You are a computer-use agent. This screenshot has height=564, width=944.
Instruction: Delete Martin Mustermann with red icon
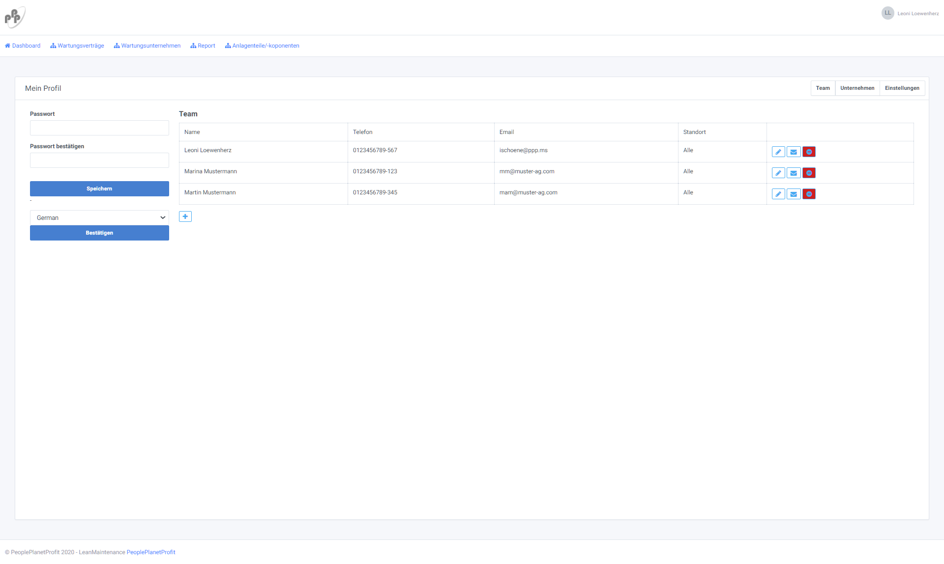click(x=809, y=194)
